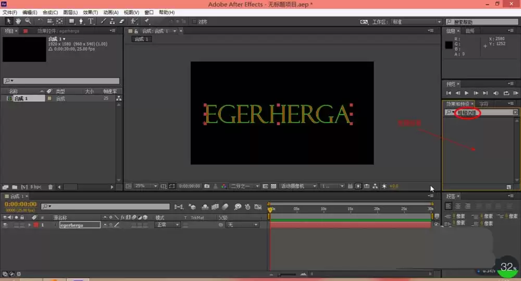Click the red label color of egerherga layer
521x281 pixels.
(36, 225)
